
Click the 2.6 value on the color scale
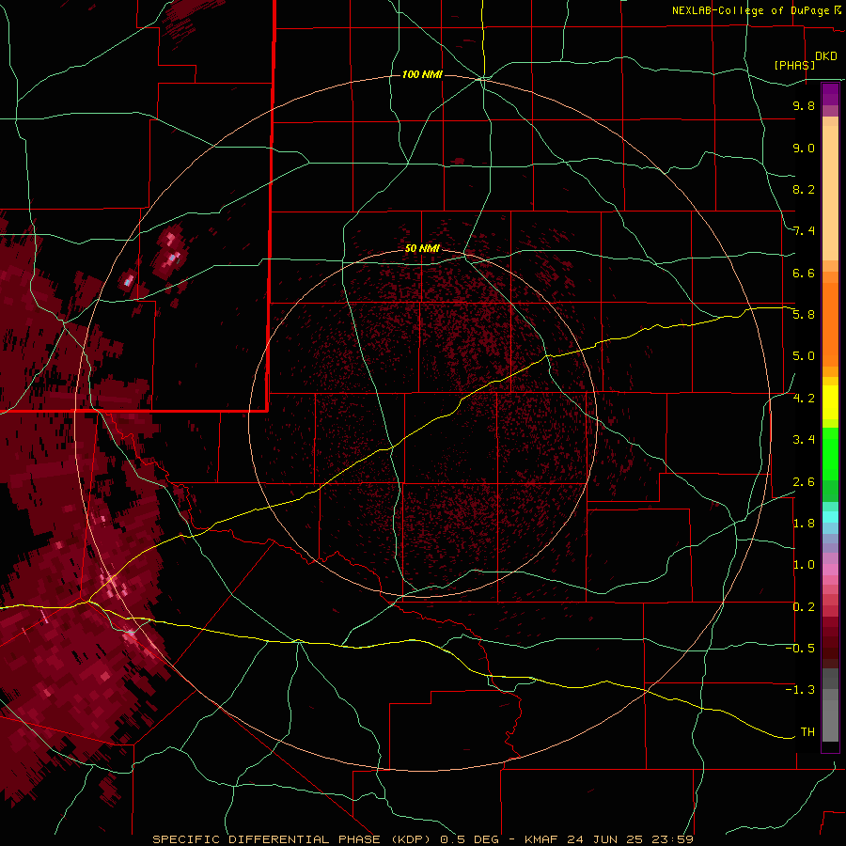(x=804, y=482)
